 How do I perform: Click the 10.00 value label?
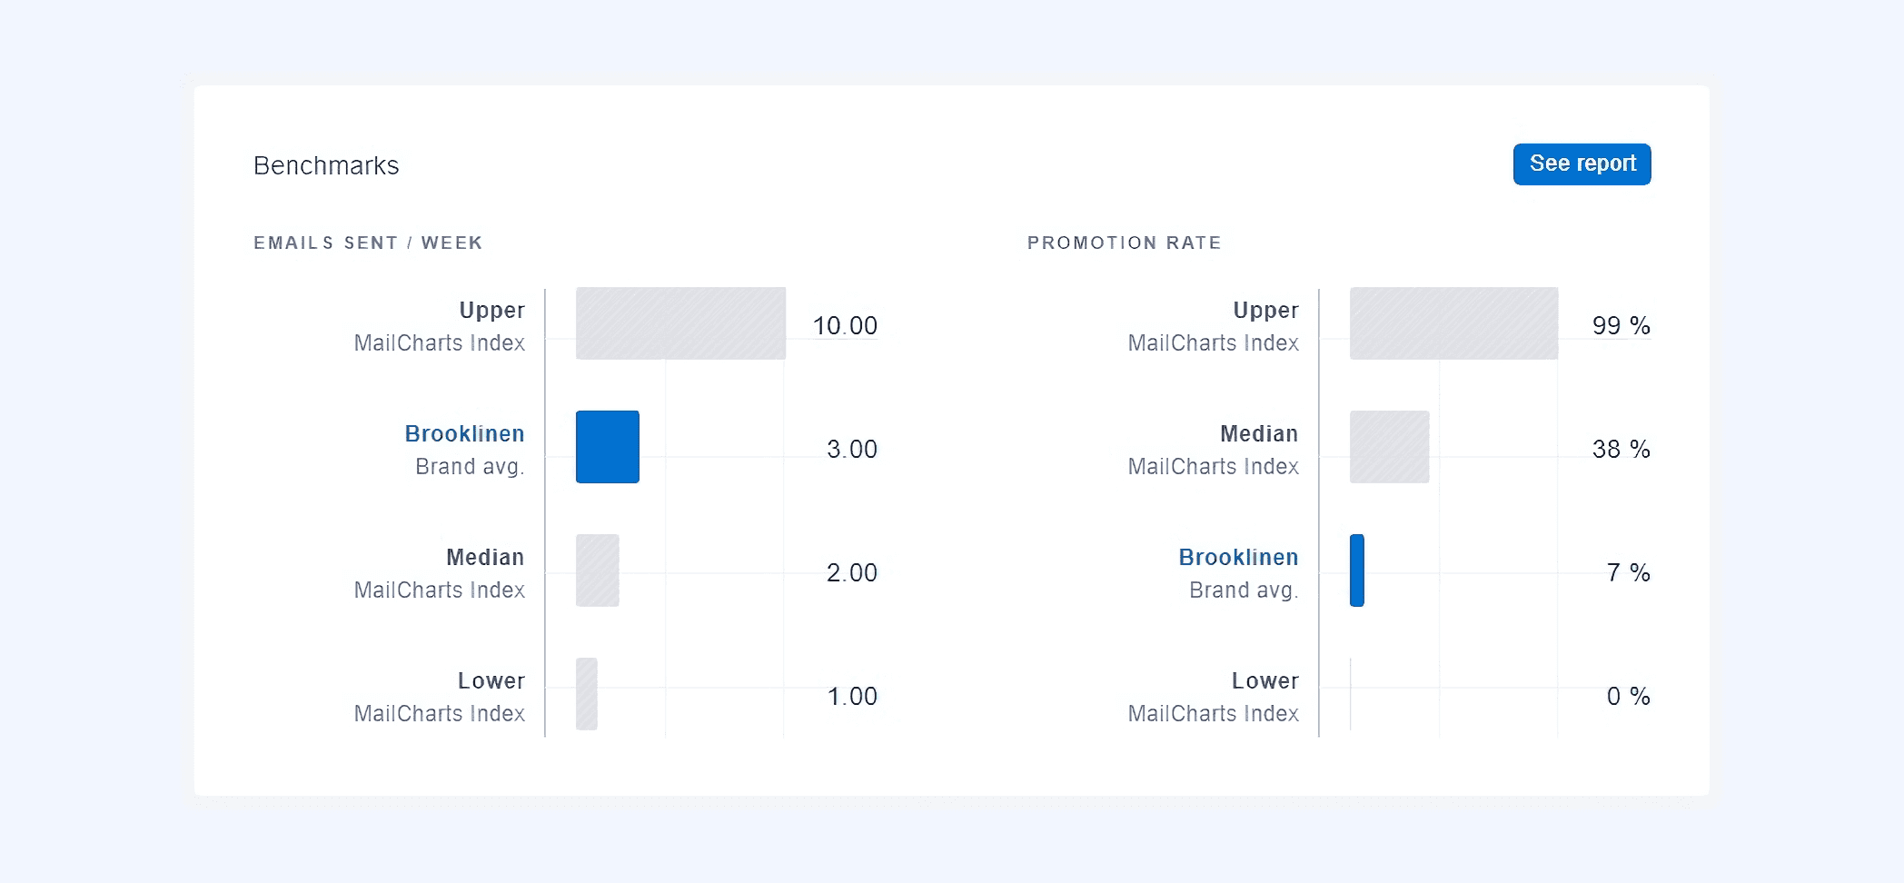click(845, 326)
